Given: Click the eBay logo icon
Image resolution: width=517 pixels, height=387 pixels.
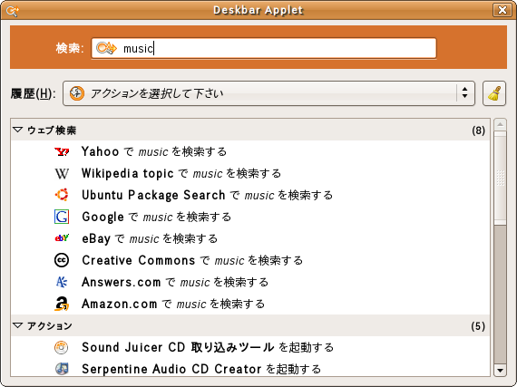Looking at the screenshot, I should click(x=62, y=238).
